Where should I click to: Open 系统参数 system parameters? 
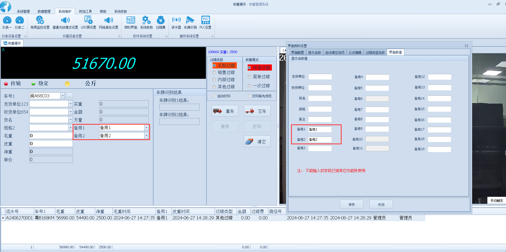146,23
